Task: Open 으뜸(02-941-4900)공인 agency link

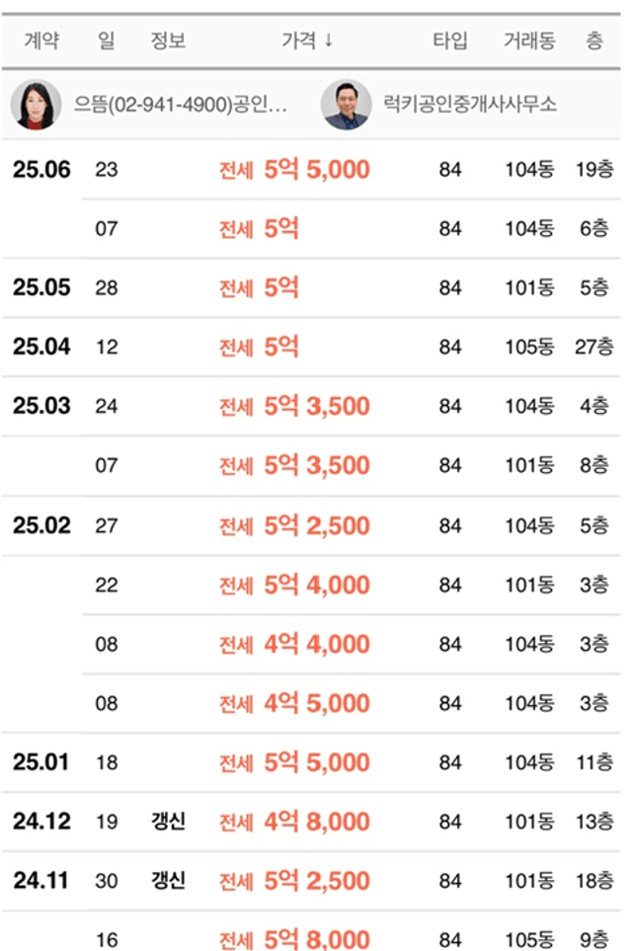Action: [180, 105]
